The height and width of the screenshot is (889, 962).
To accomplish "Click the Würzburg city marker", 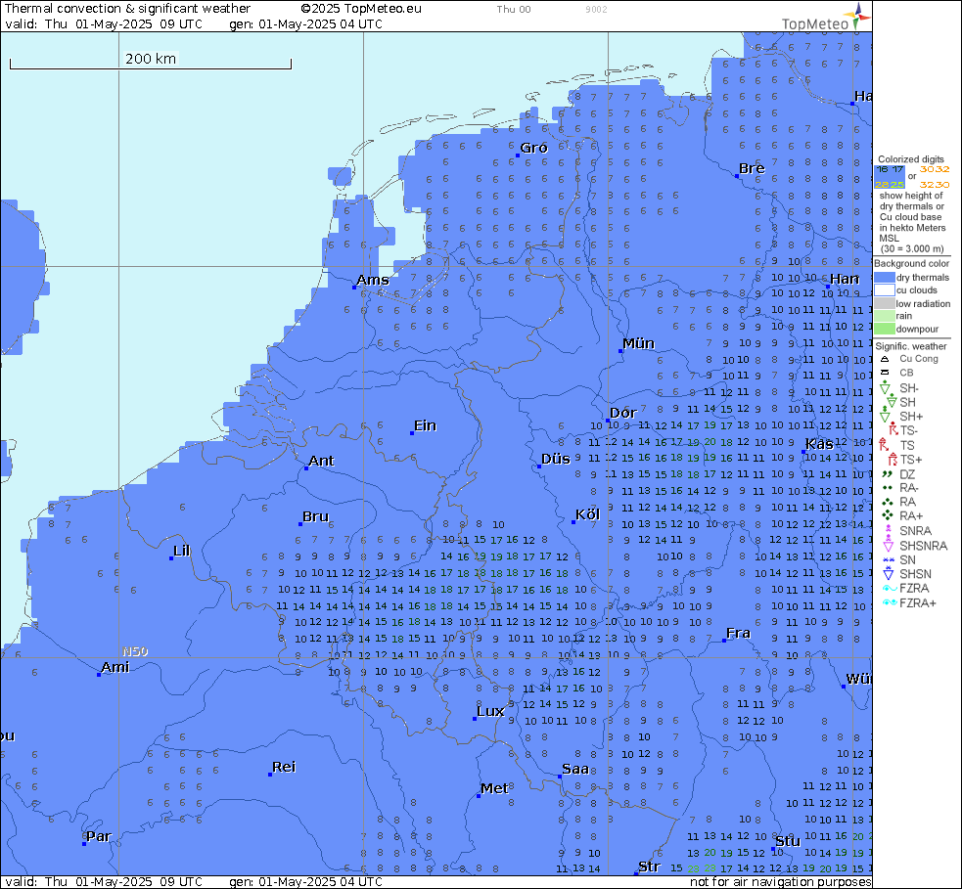I will (x=844, y=687).
